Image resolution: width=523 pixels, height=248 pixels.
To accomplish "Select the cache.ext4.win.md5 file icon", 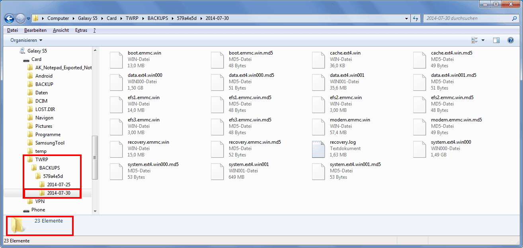I will click(420, 59).
